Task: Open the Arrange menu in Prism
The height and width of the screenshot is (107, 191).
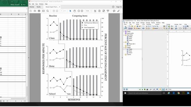Action: (x=148, y=23)
